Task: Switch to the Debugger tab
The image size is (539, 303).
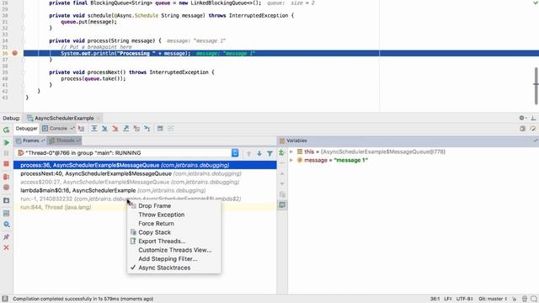Action: click(26, 129)
